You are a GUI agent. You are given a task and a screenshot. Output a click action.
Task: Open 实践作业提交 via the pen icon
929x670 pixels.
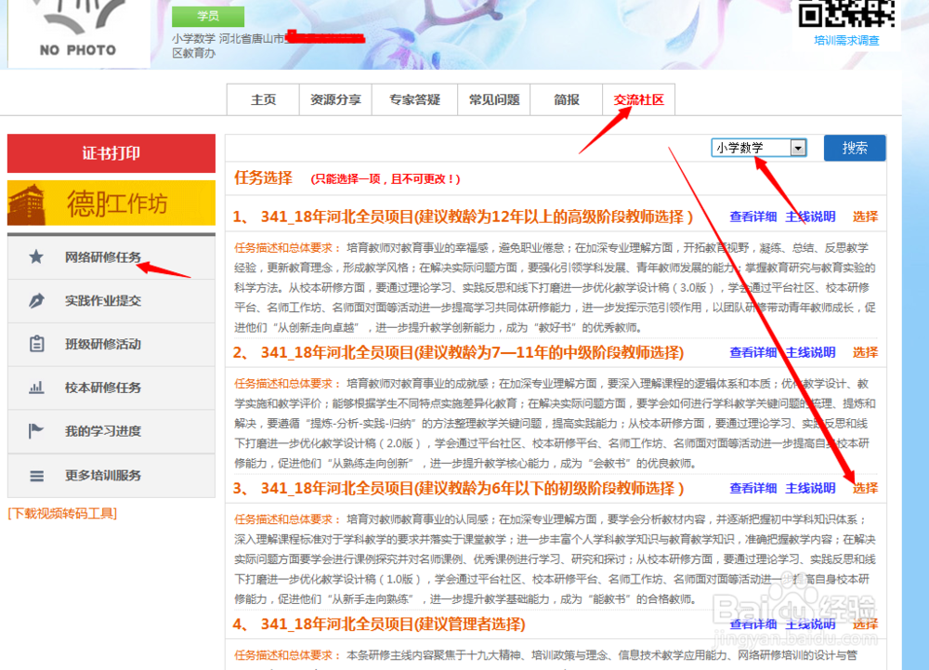tap(36, 302)
